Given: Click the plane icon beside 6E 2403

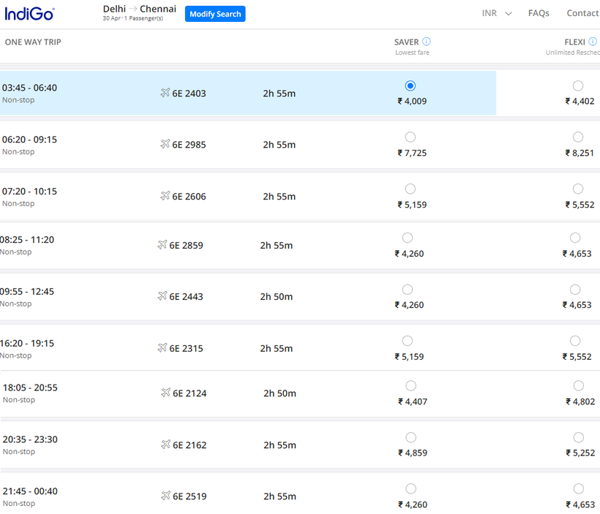Looking at the screenshot, I should pos(165,93).
